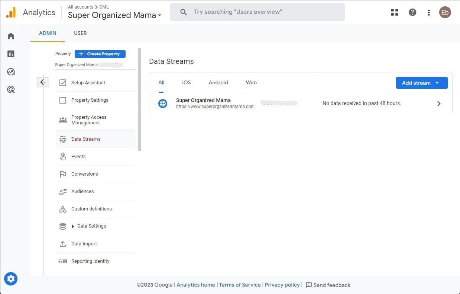Click the Conversions flag icon
The height and width of the screenshot is (294, 460).
(63, 174)
